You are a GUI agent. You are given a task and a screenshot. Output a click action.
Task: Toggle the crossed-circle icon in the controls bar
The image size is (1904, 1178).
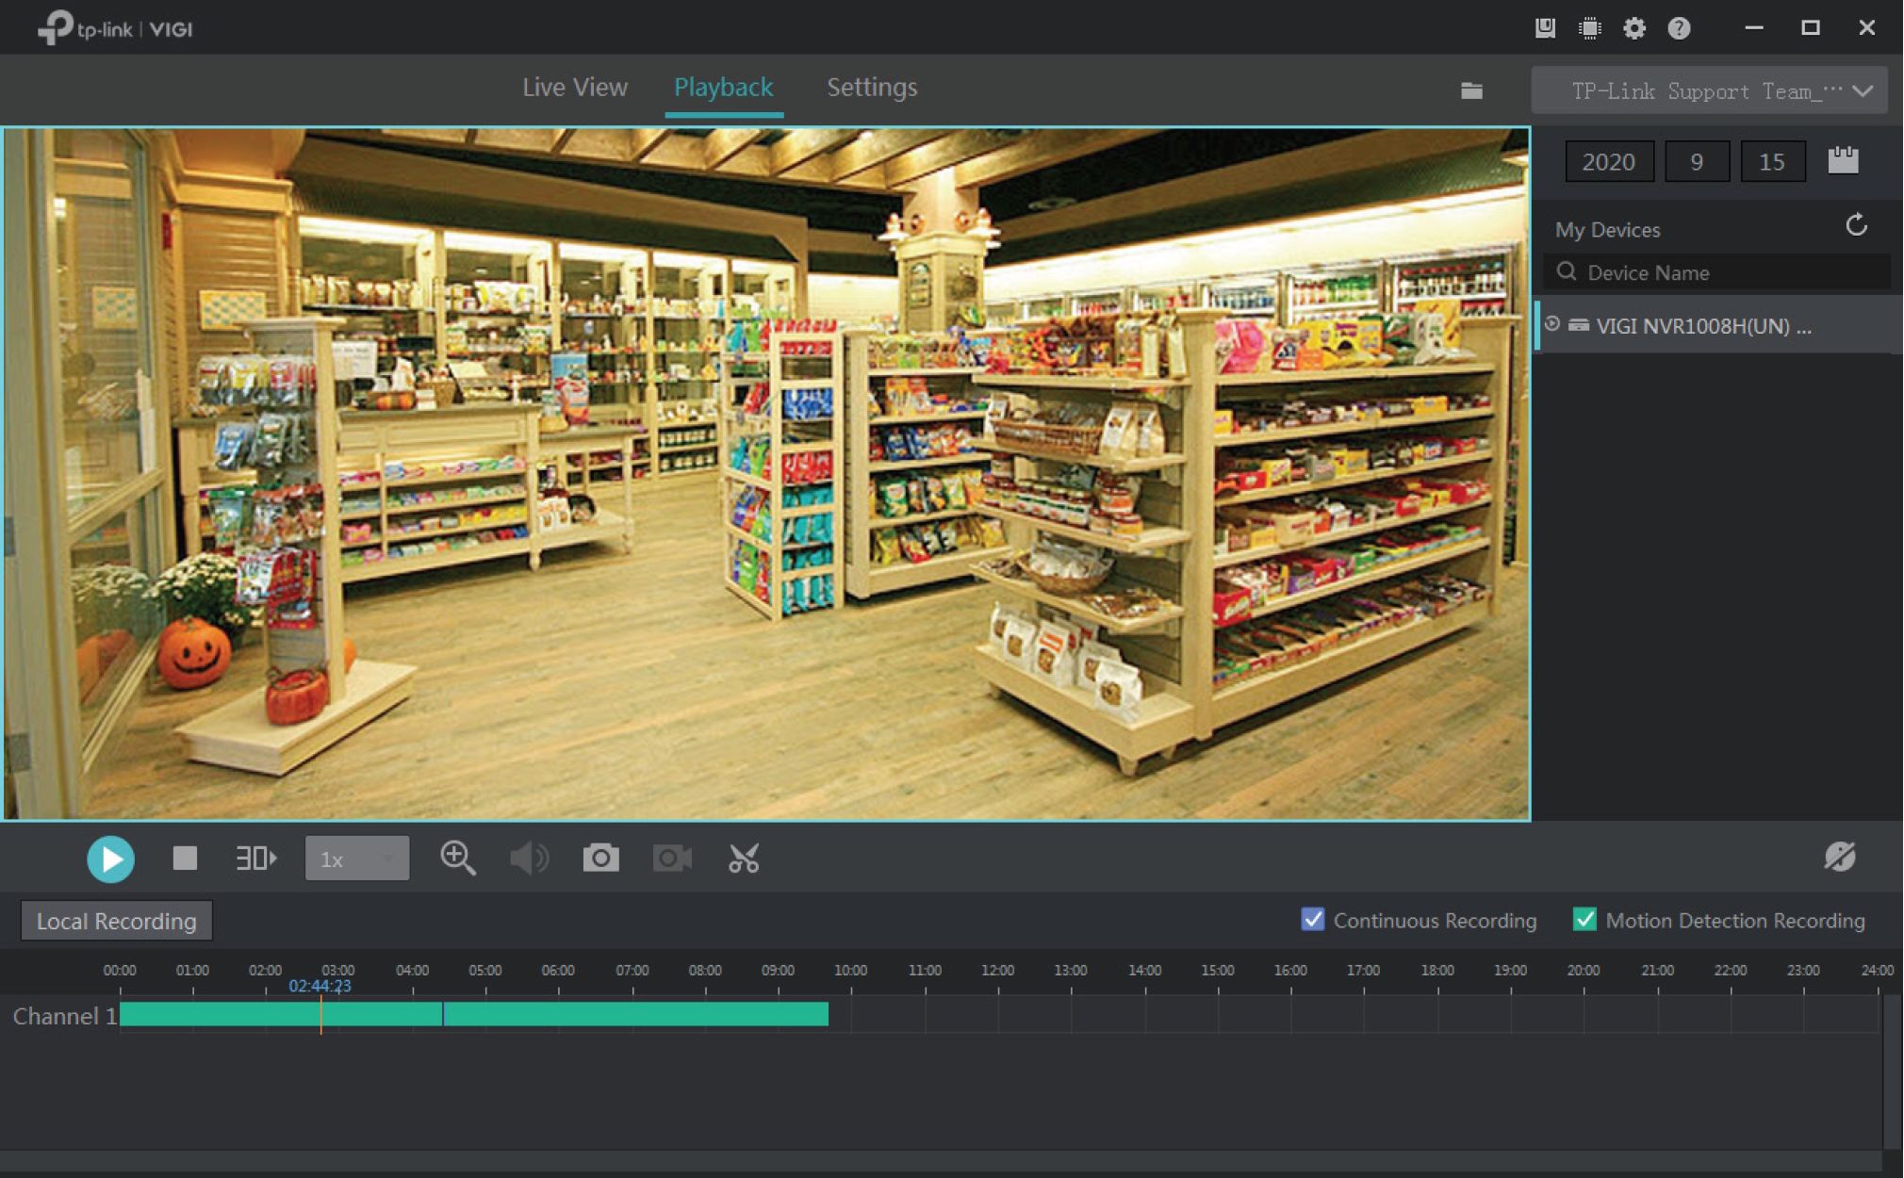pos(1839,857)
